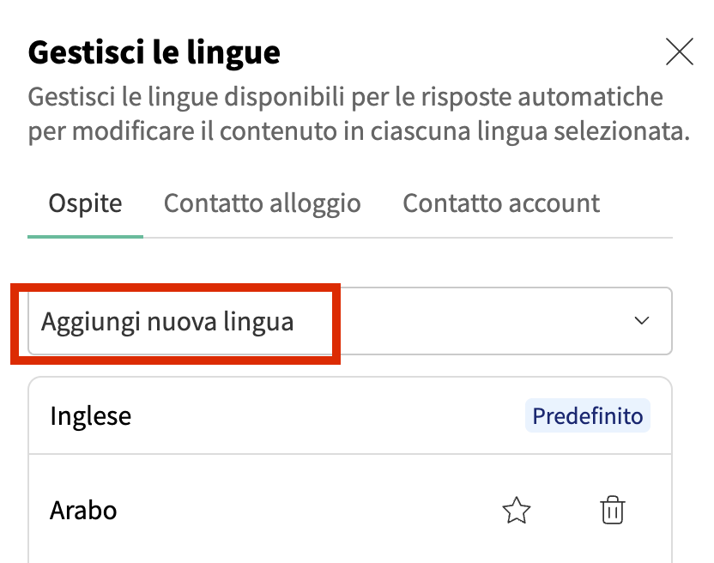Select the Arabo language row
Viewport: 714px width, 563px height.
pos(350,509)
